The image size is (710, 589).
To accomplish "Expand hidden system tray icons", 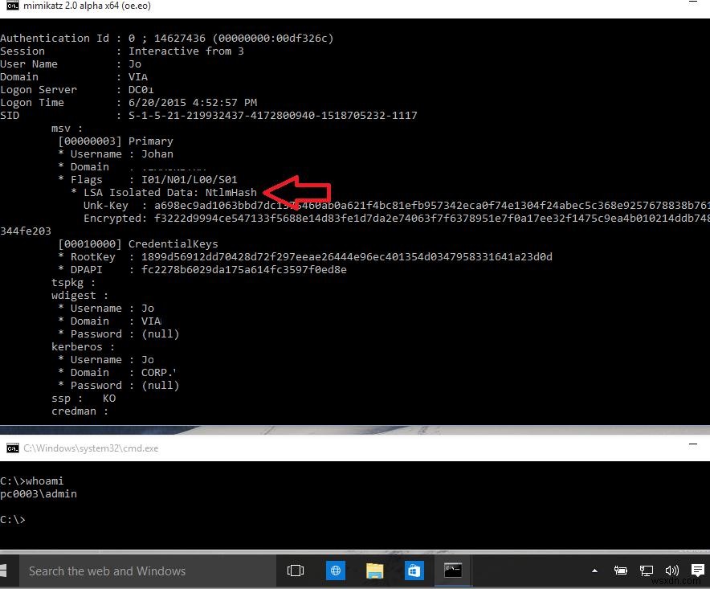I will [x=595, y=571].
